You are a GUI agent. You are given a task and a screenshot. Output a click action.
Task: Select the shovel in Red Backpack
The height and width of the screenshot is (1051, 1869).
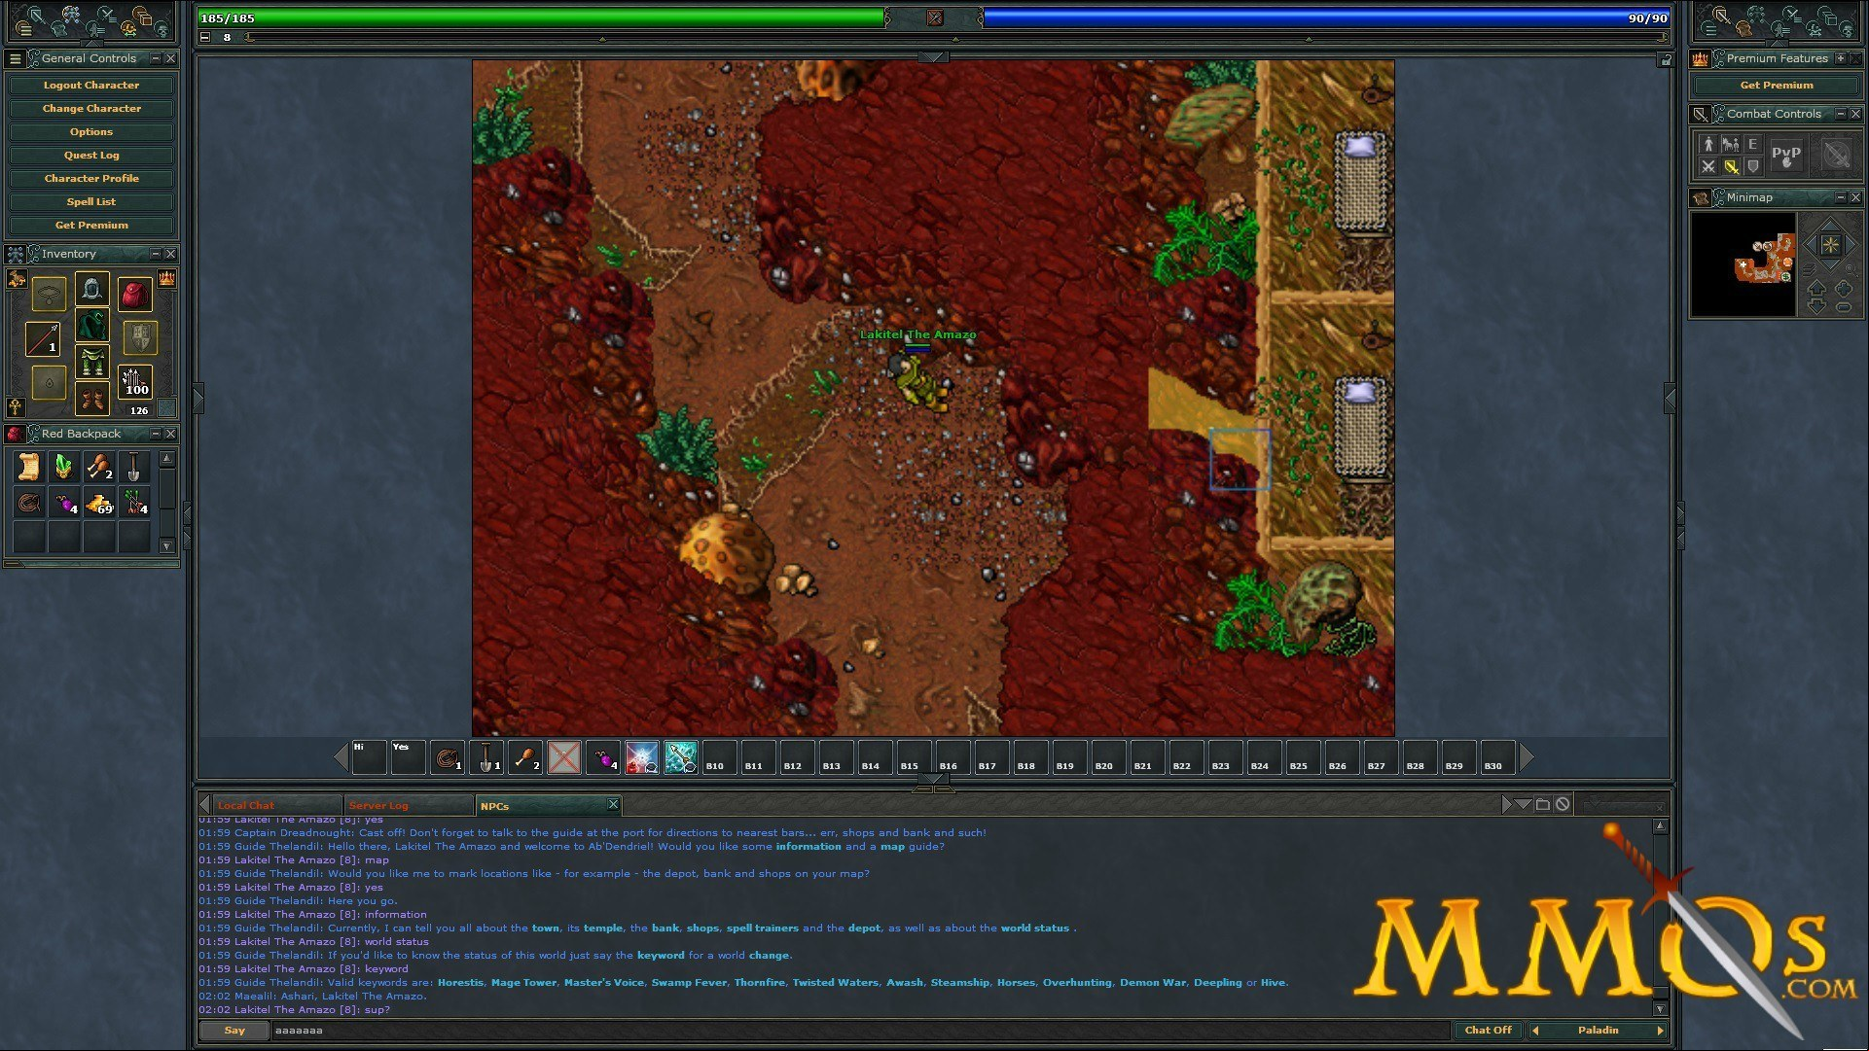pos(134,467)
